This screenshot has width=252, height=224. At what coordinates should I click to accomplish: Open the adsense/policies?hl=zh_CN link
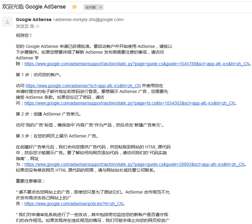pos(74,204)
